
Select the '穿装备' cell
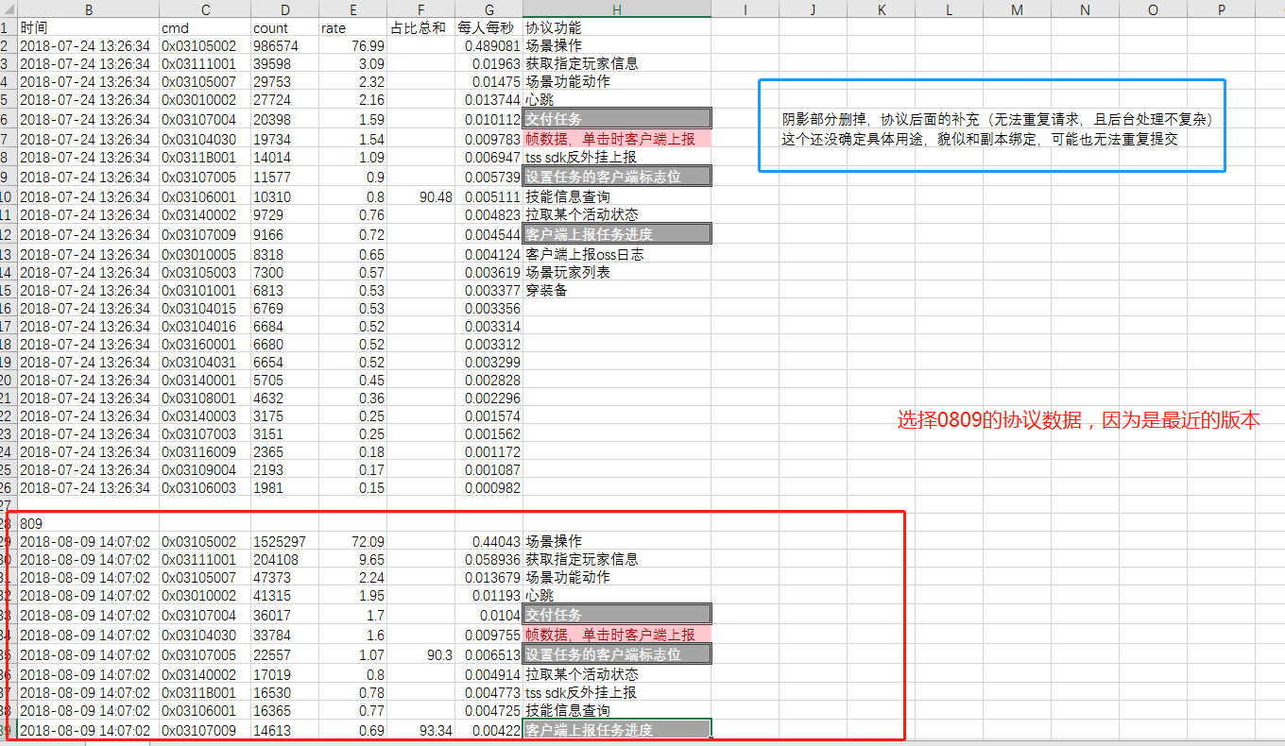(x=616, y=290)
